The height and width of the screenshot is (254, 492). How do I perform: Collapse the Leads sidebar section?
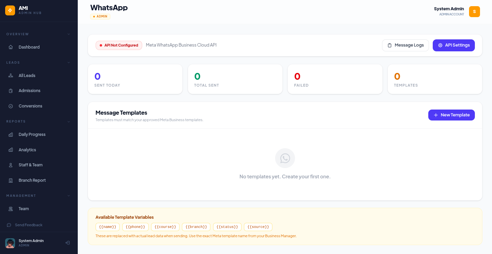[69, 63]
